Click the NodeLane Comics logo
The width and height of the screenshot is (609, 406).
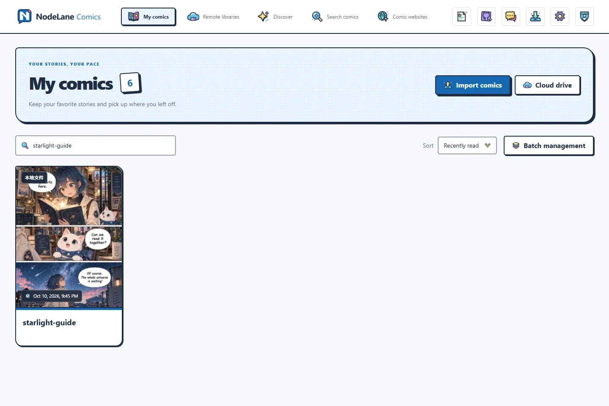(59, 16)
